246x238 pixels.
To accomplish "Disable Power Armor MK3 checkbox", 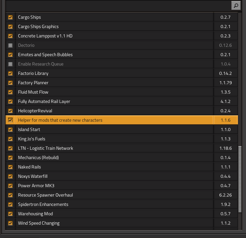I will click(x=10, y=186).
